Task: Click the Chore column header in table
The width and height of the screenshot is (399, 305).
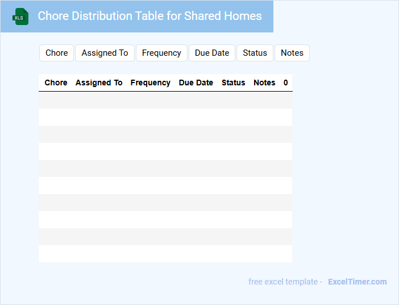Action: [x=56, y=83]
